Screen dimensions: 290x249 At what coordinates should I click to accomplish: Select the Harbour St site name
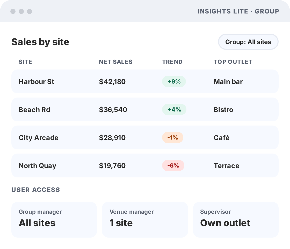[x=37, y=82]
